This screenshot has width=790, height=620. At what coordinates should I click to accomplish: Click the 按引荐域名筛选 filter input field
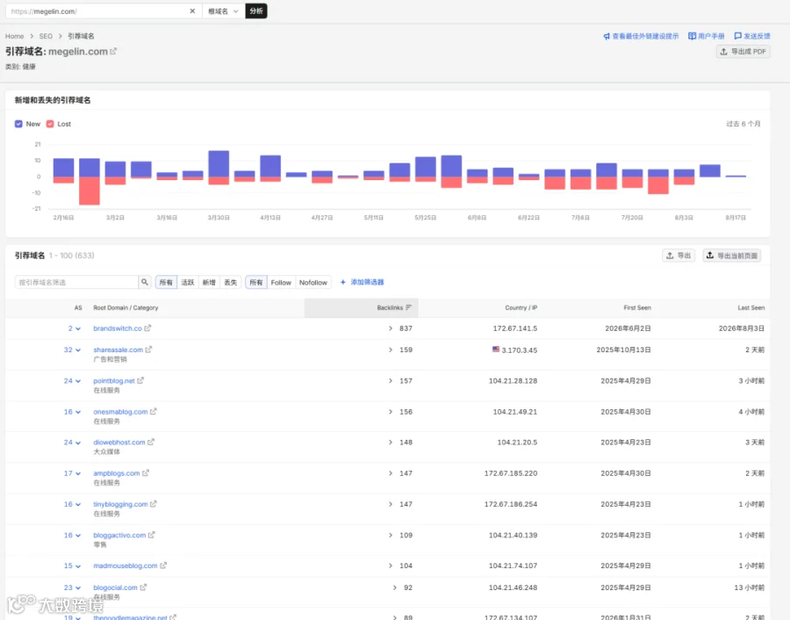(76, 282)
